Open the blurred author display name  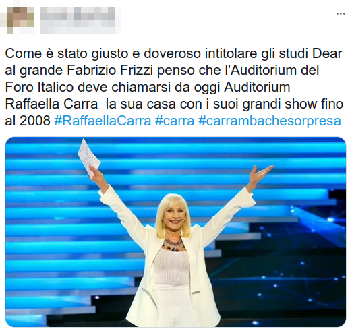[78, 13]
